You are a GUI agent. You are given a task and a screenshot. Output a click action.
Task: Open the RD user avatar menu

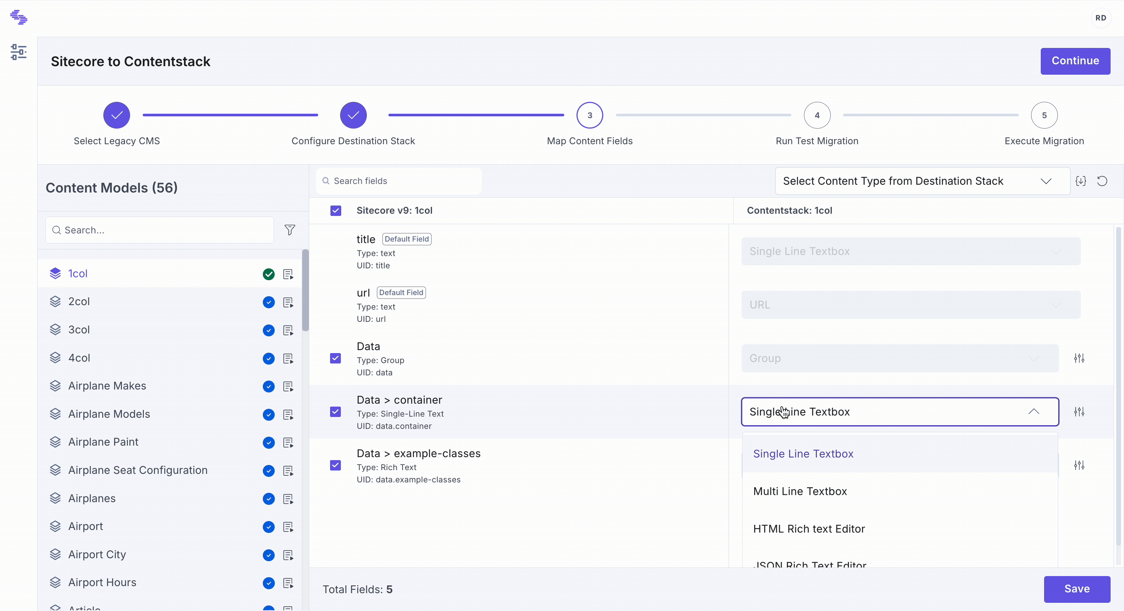click(1101, 18)
